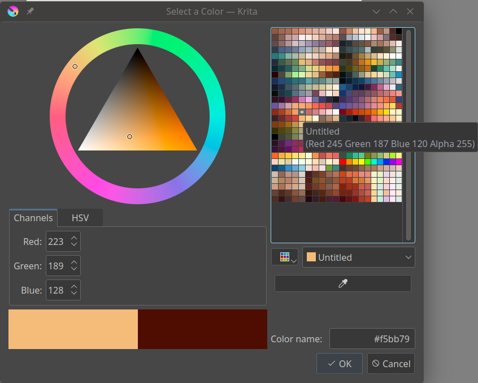
Task: Click the Color name hex input field
Action: tap(372, 338)
